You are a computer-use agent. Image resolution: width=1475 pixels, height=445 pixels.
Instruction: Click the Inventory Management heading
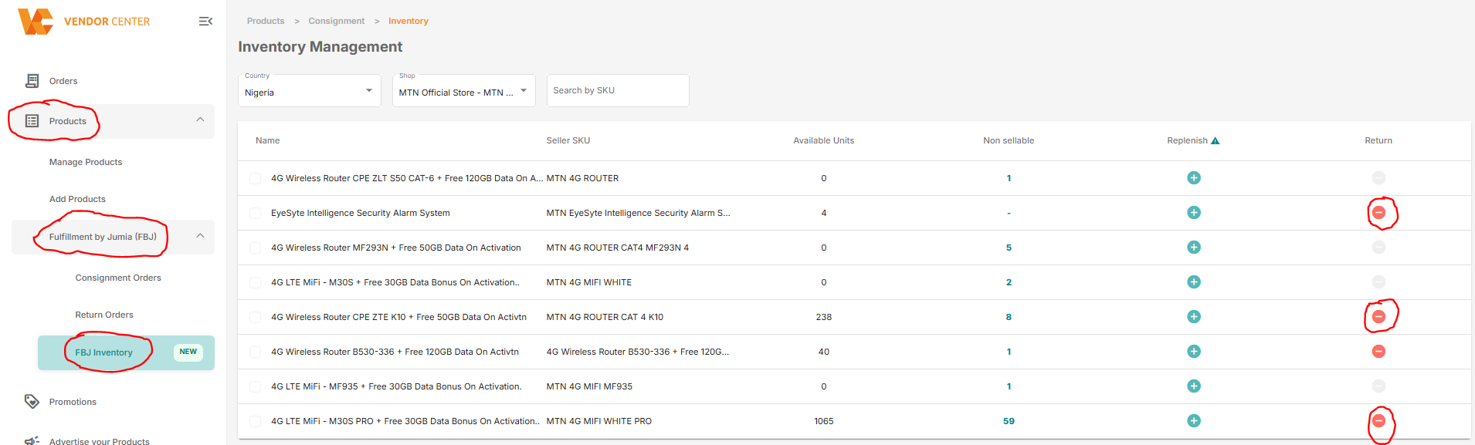320,47
